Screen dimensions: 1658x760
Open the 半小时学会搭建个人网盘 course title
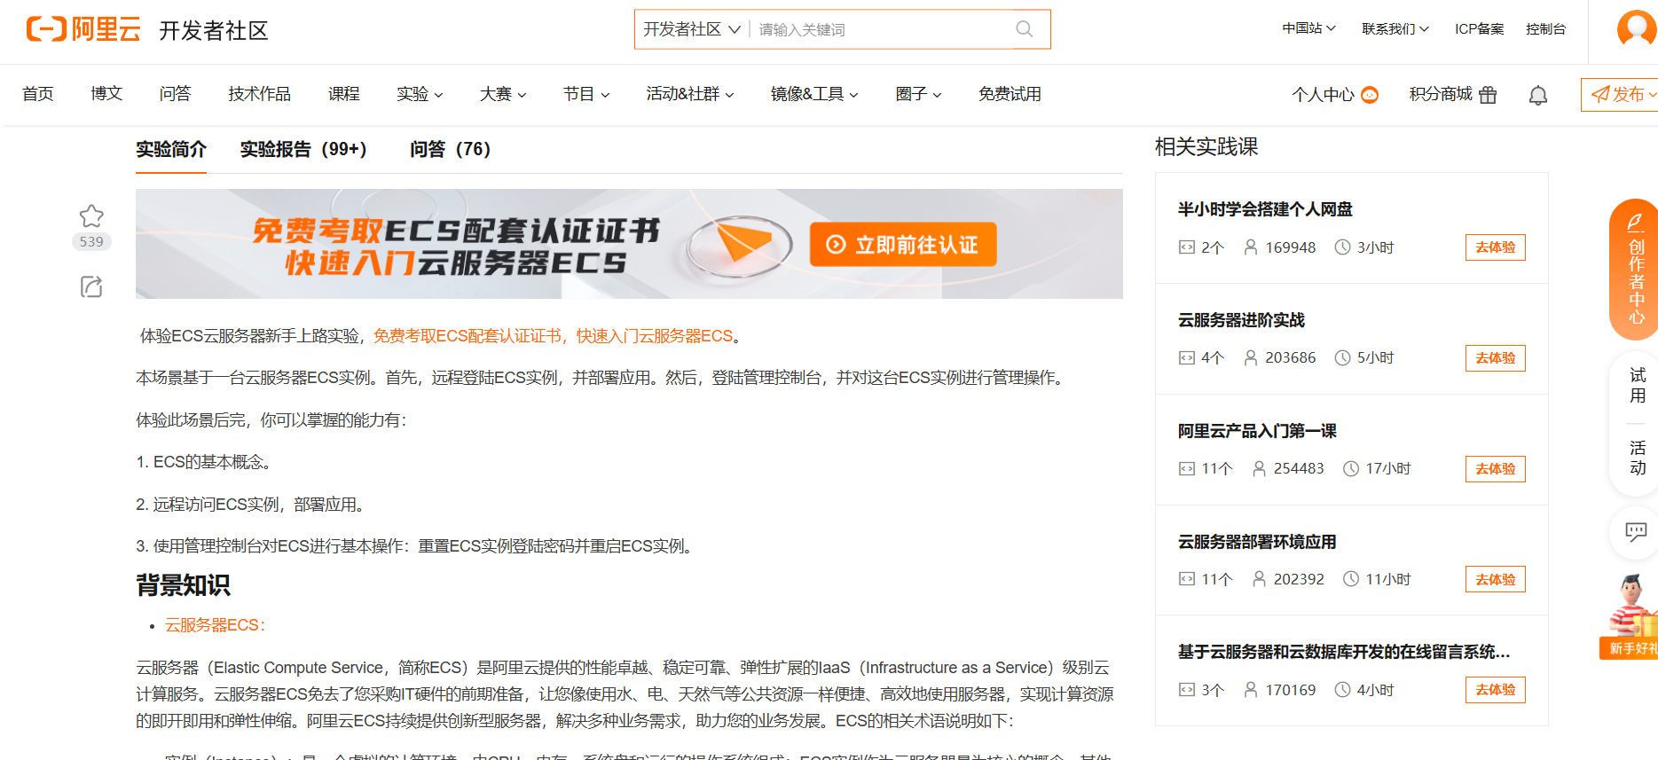point(1265,209)
